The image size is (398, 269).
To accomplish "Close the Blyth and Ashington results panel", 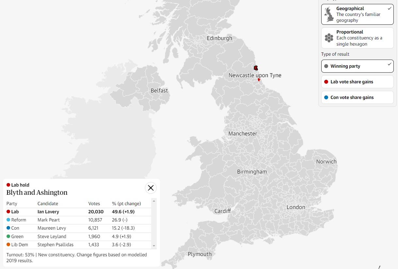I will [151, 188].
